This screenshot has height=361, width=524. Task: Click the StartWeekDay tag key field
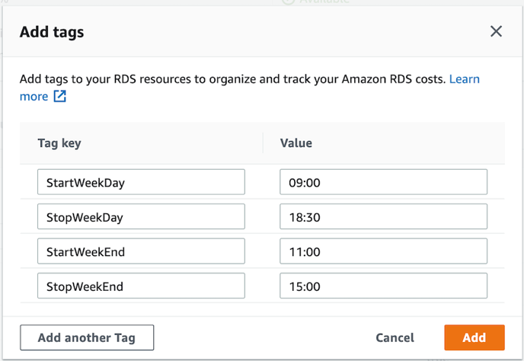[141, 182]
